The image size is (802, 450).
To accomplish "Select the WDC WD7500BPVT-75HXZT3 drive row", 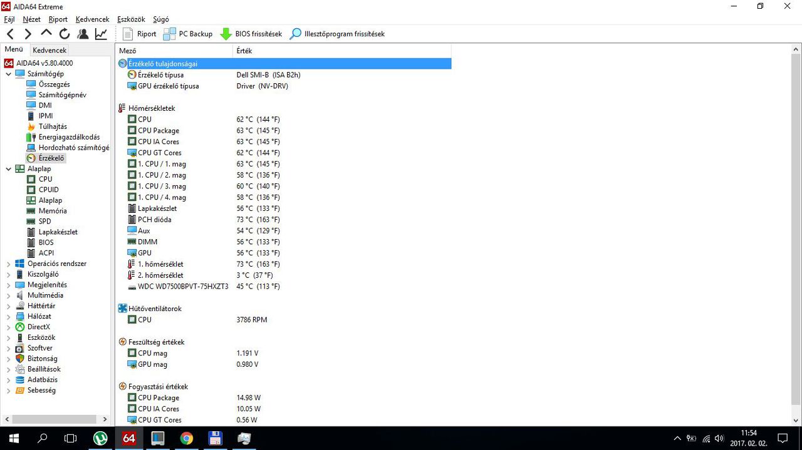I will pyautogui.click(x=284, y=286).
